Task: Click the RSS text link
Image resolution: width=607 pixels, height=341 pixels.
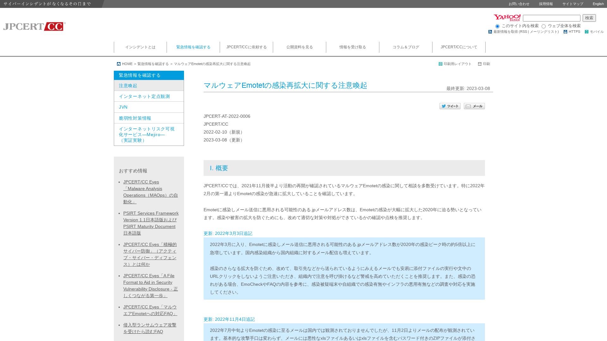Action: coord(523,32)
